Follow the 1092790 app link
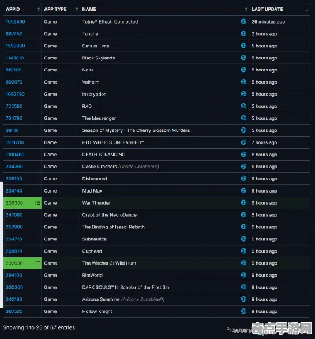Image resolution: width=315 pixels, height=339 pixels. coord(15,95)
